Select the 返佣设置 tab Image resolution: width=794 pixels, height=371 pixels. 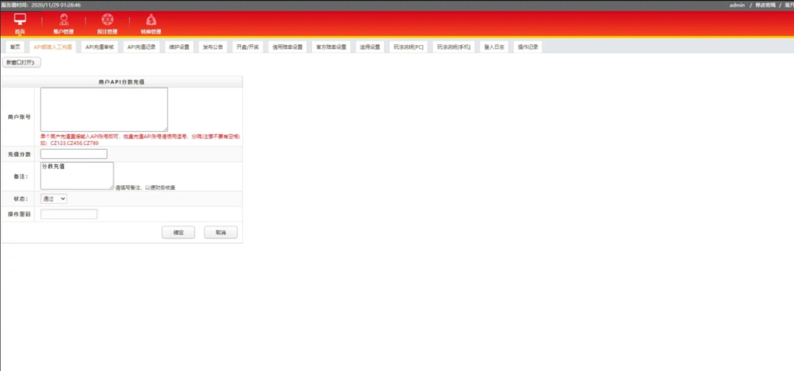[370, 47]
